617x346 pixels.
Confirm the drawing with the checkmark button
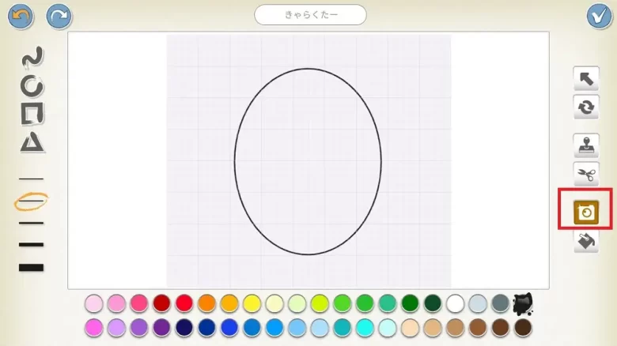click(x=599, y=16)
